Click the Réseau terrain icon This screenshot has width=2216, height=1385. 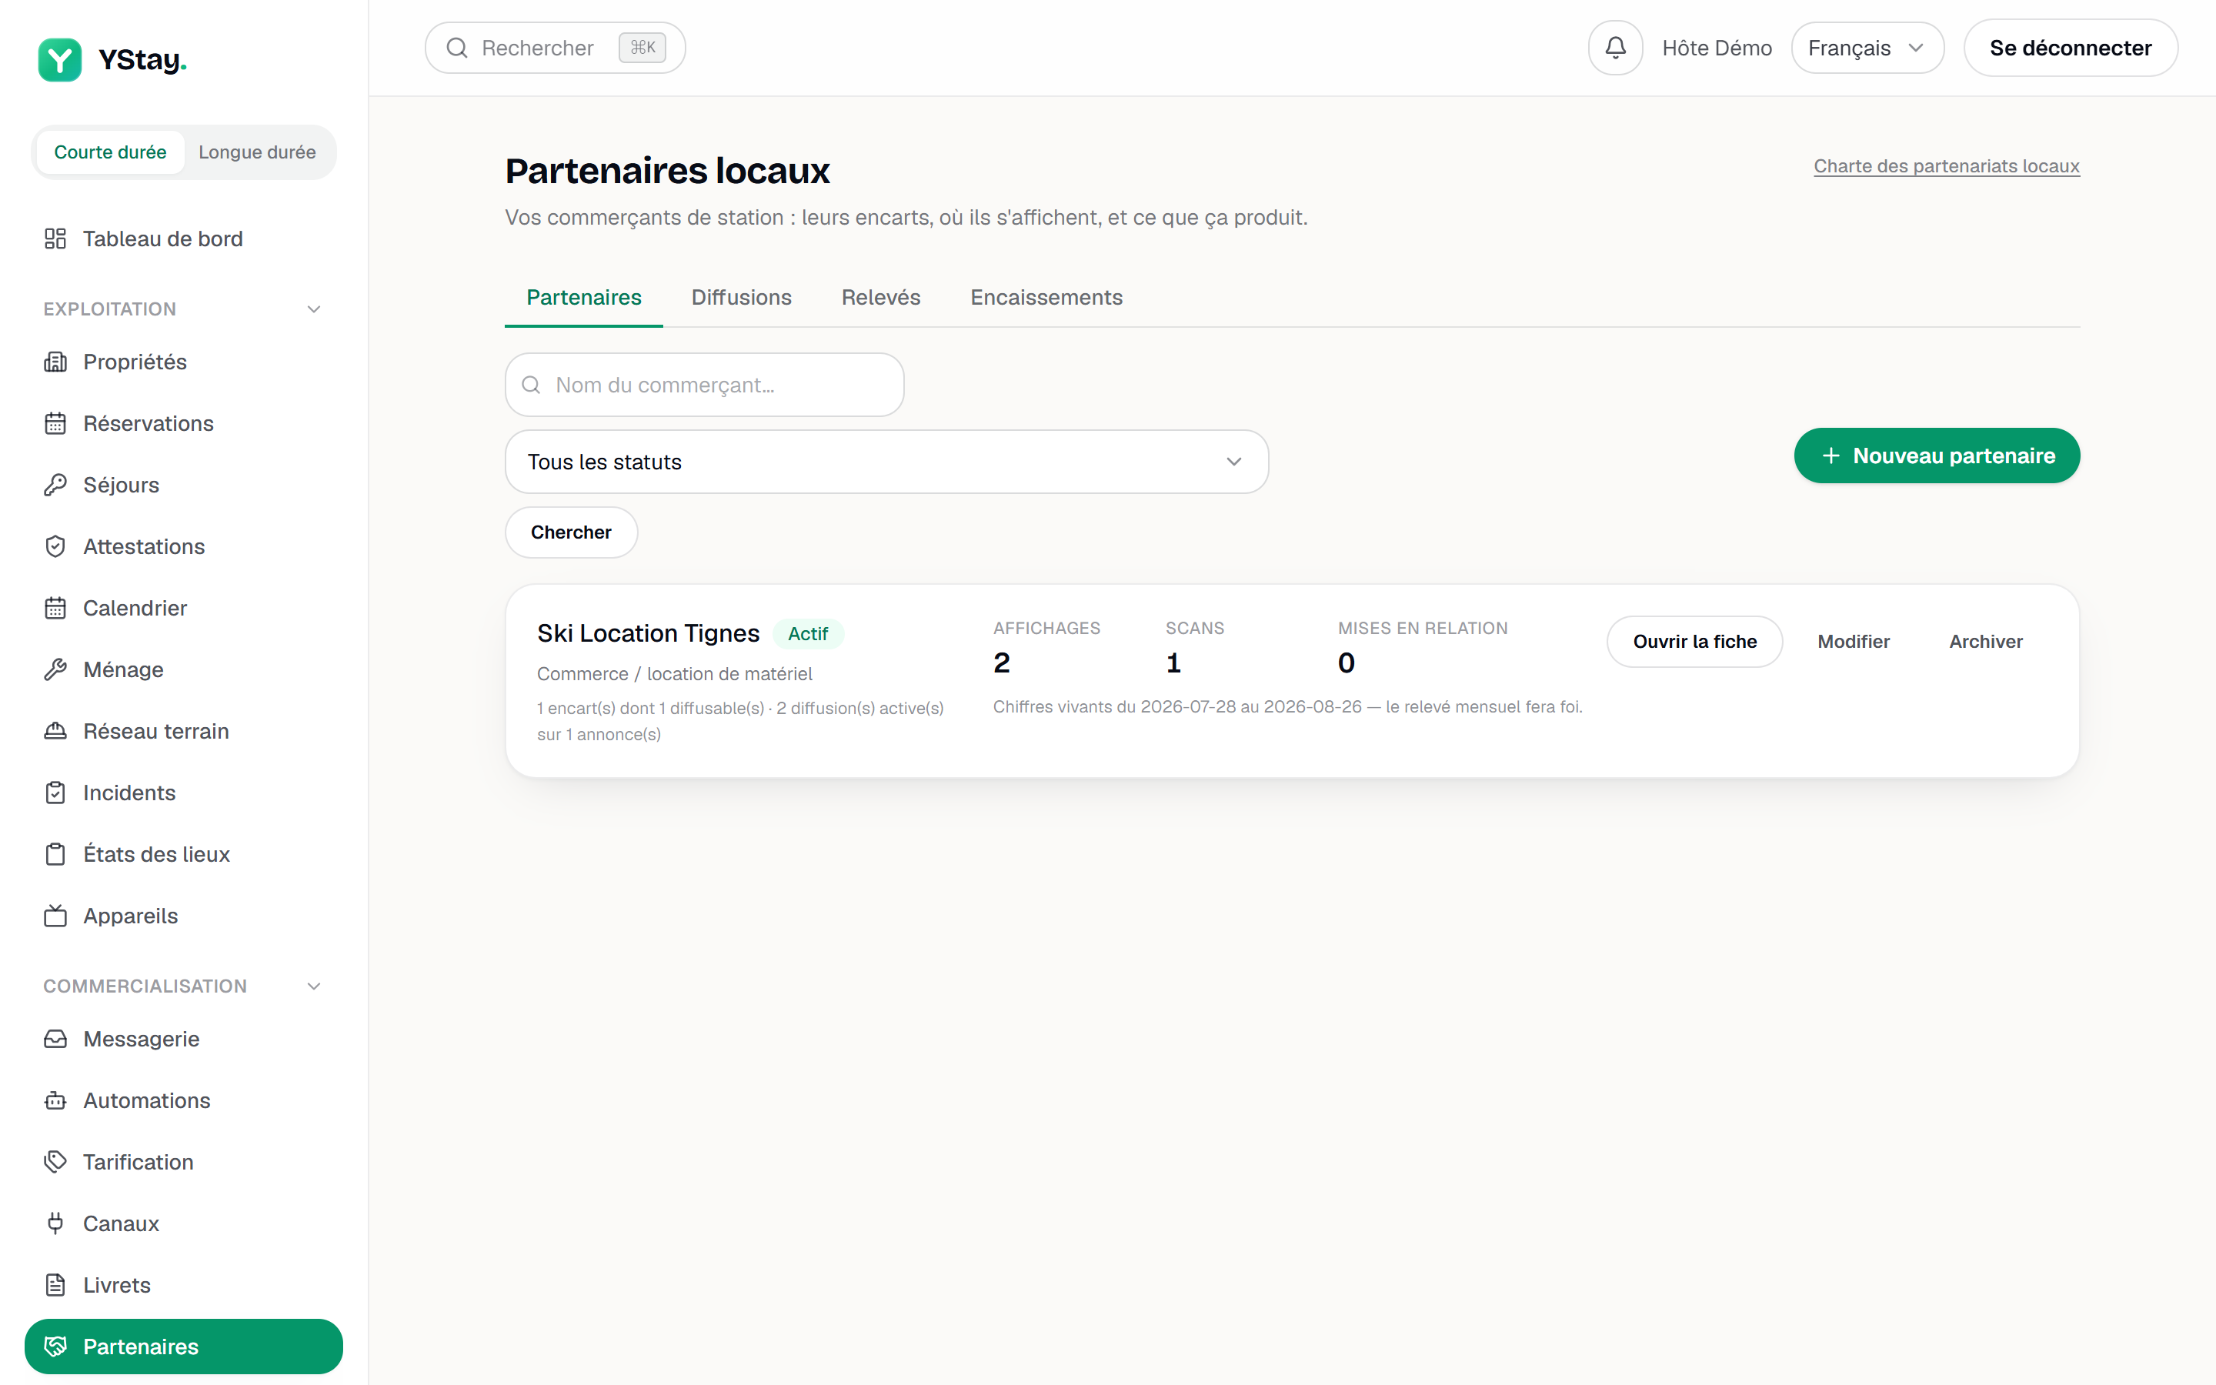(55, 731)
